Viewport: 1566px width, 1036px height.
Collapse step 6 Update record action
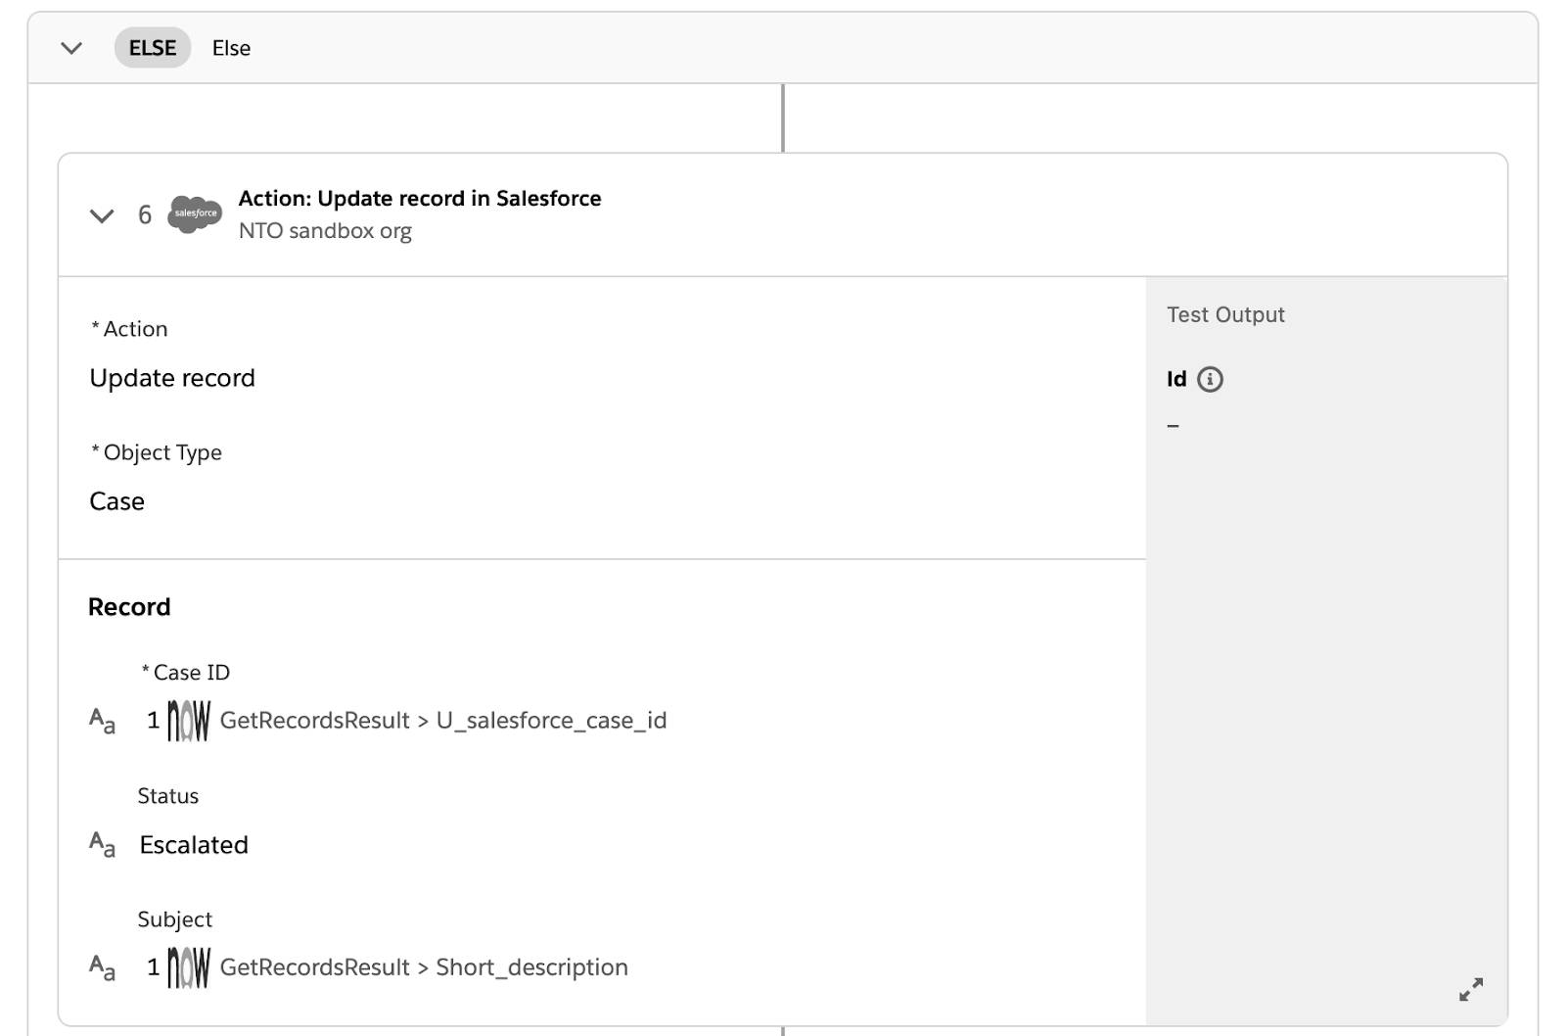tap(102, 215)
